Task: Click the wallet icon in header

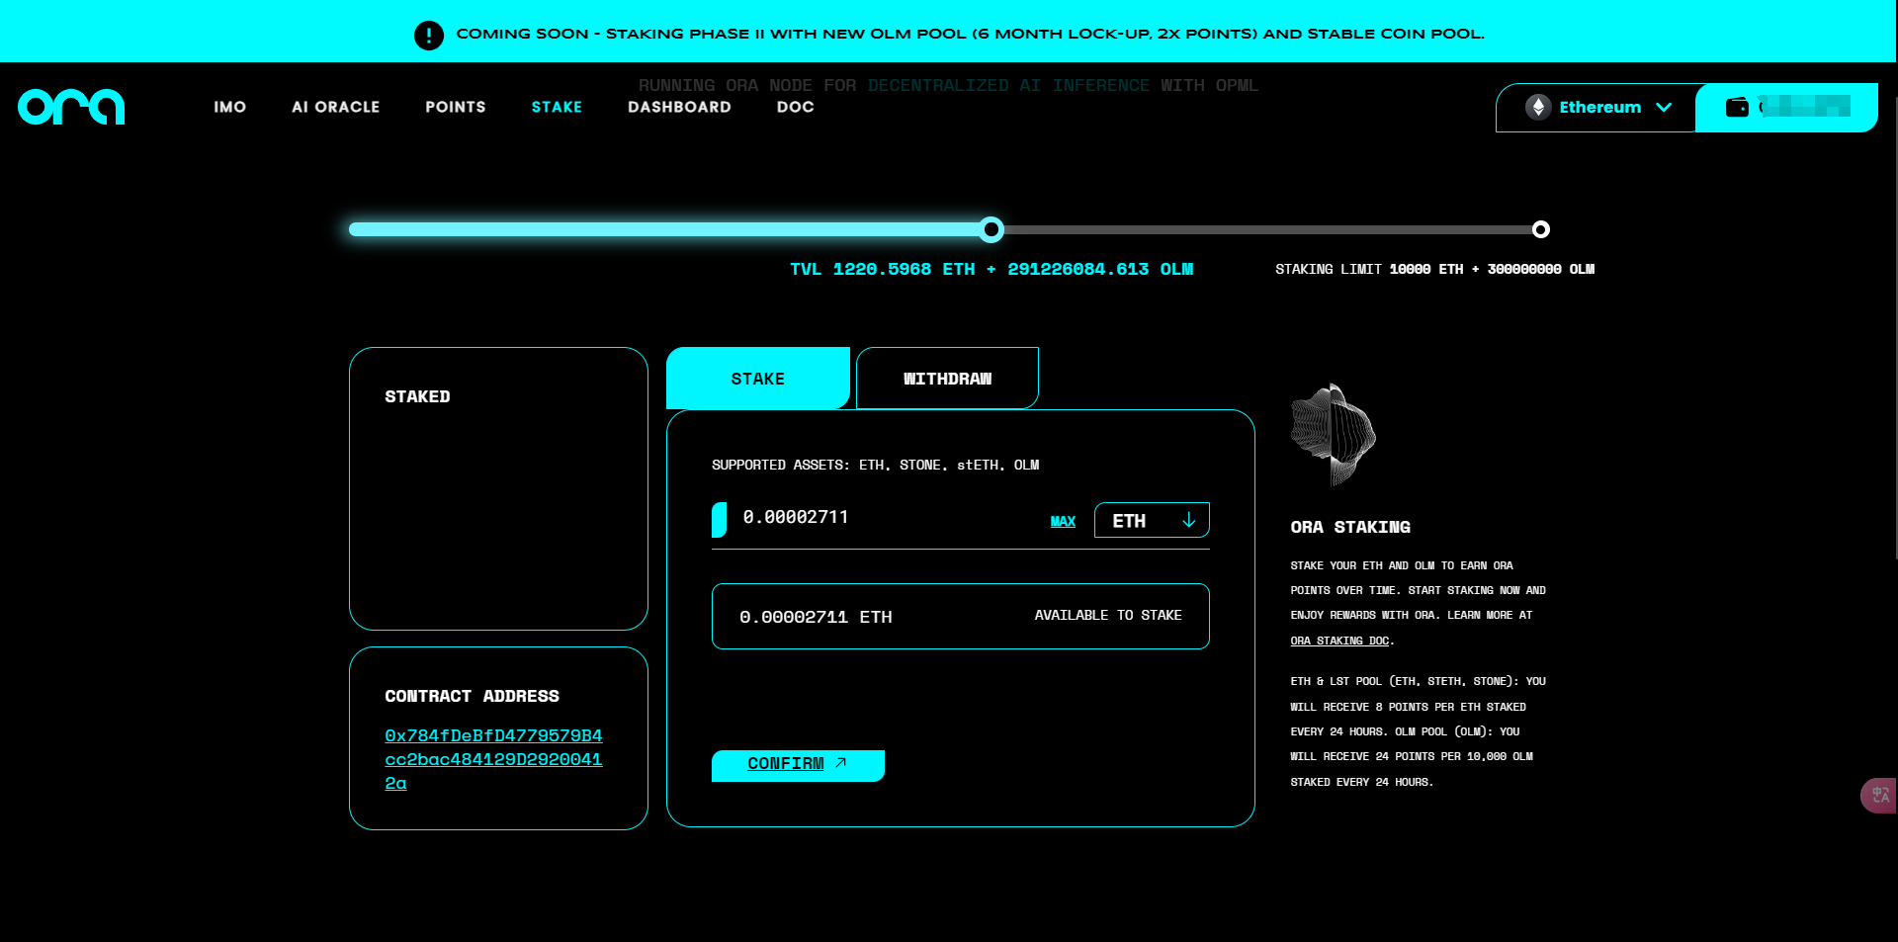Action: click(x=1737, y=107)
